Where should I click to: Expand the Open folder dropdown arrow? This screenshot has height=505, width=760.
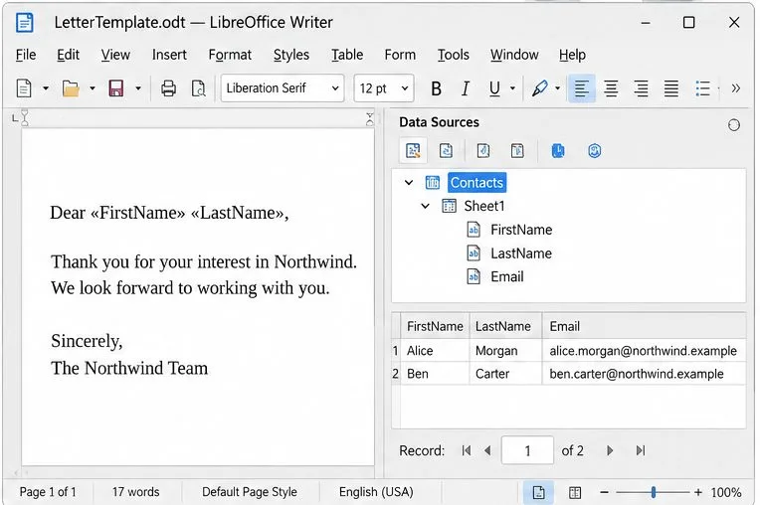click(93, 88)
